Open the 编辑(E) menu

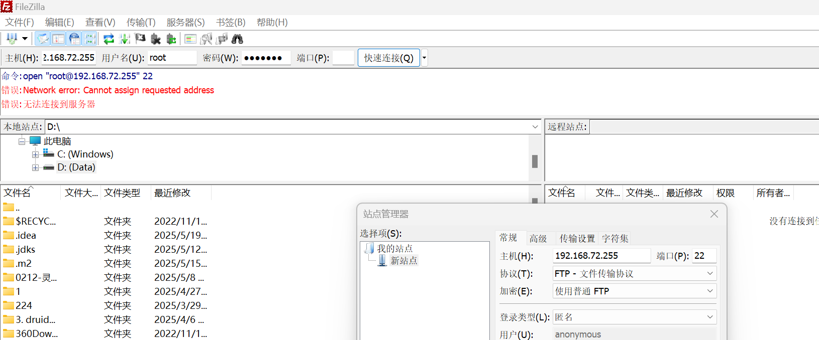pyautogui.click(x=60, y=22)
